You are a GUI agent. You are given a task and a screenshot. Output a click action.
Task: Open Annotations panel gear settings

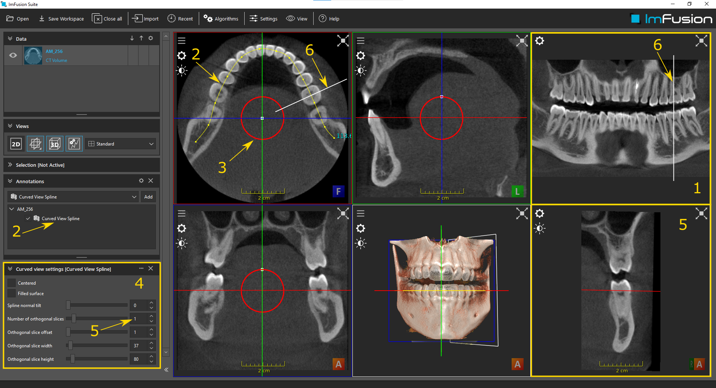click(x=141, y=181)
